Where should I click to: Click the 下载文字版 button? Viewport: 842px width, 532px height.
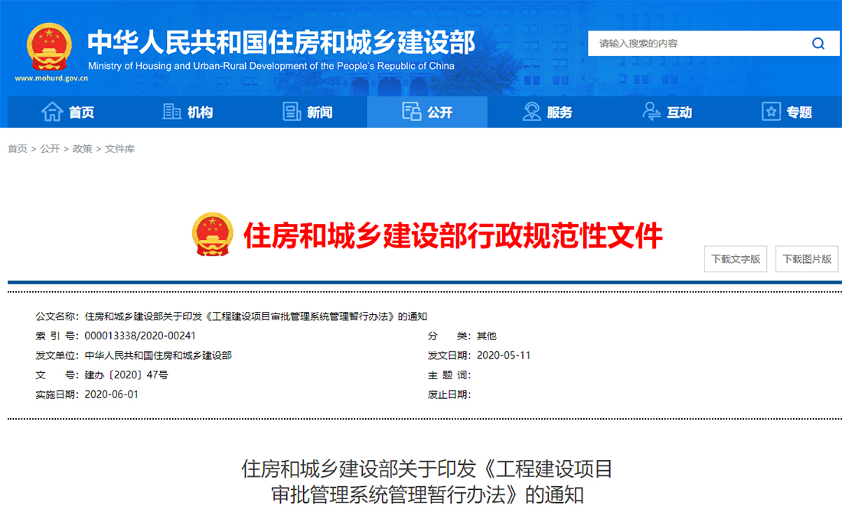pos(736,259)
